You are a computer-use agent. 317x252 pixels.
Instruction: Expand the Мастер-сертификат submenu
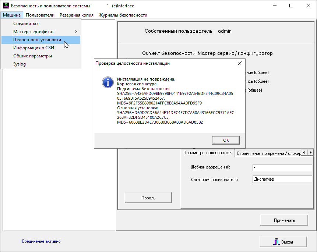click(41, 32)
